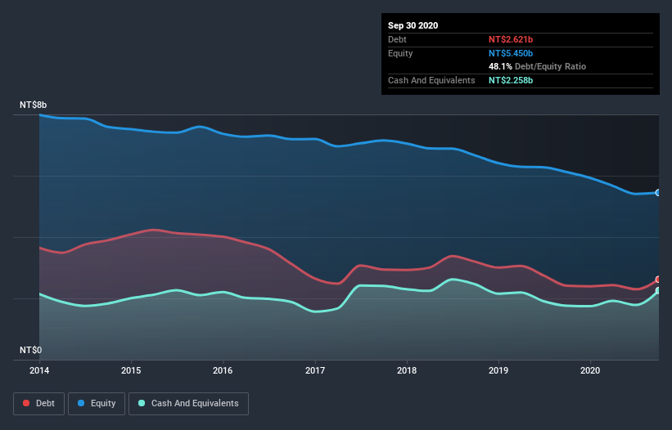Click the 2019 x-axis label
The image size is (672, 430).
pos(498,370)
